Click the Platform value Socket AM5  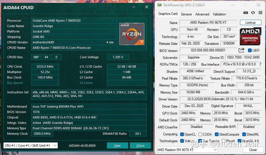tap(74, 31)
